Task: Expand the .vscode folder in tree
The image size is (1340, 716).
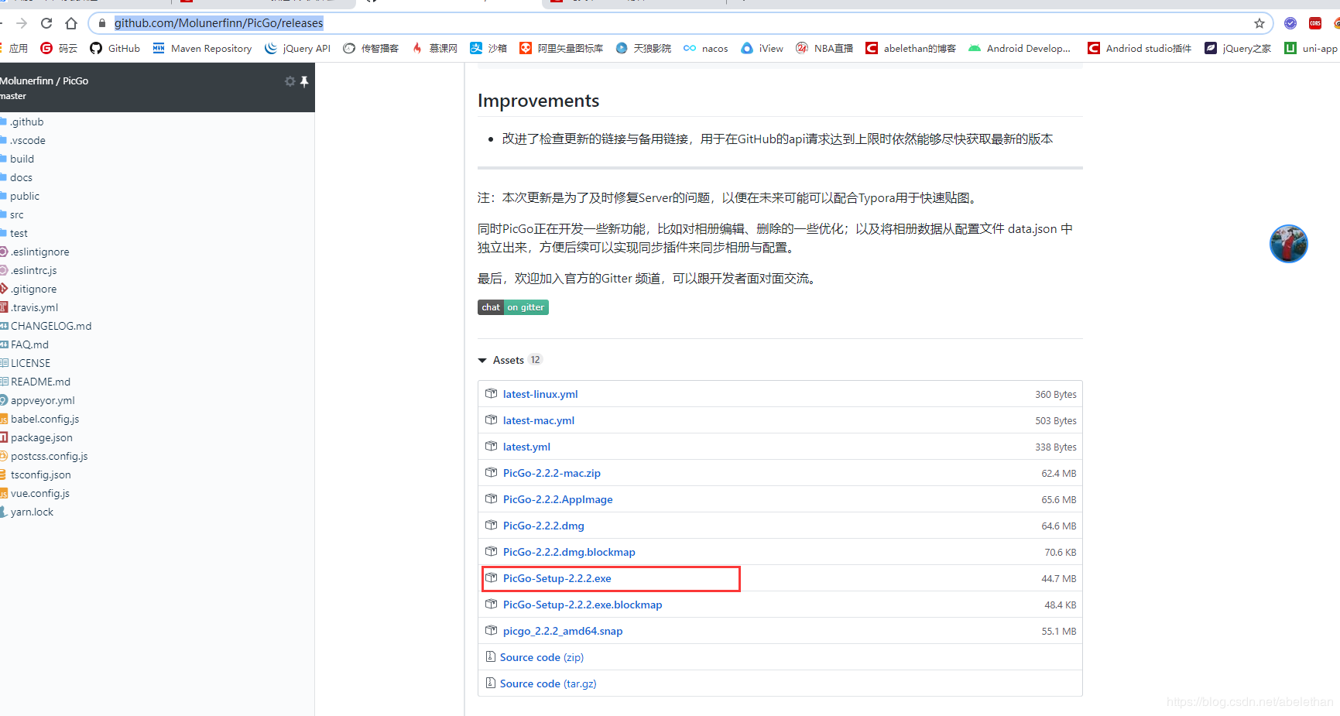Action: 23,140
